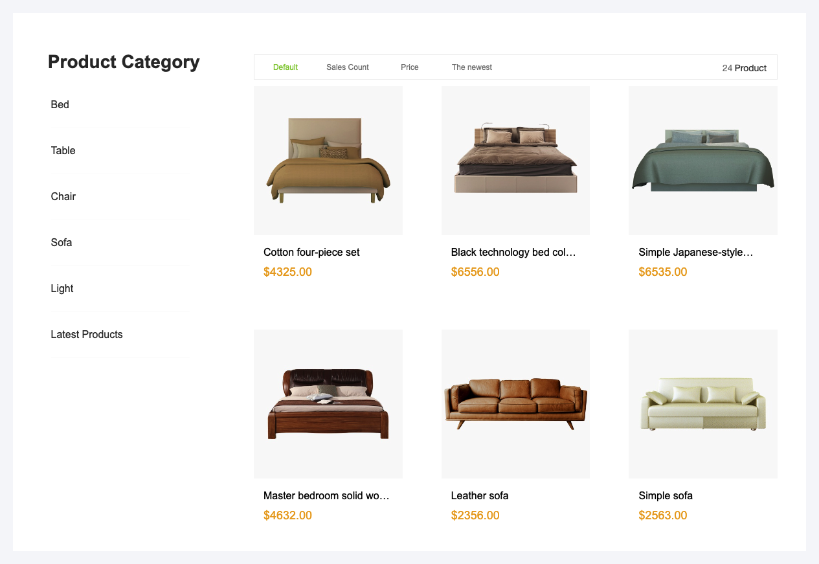The width and height of the screenshot is (819, 564).
Task: Sort products by Default
Action: point(286,67)
